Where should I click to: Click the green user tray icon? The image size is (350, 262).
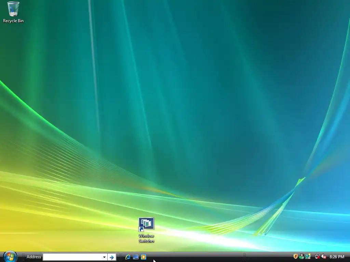301,257
